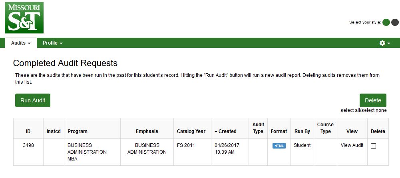Sort by the Program column header

click(77, 131)
